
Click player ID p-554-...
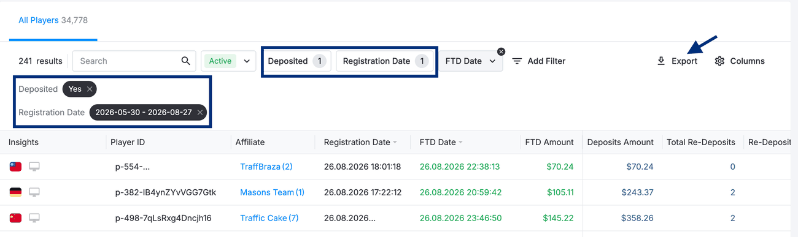[133, 167]
